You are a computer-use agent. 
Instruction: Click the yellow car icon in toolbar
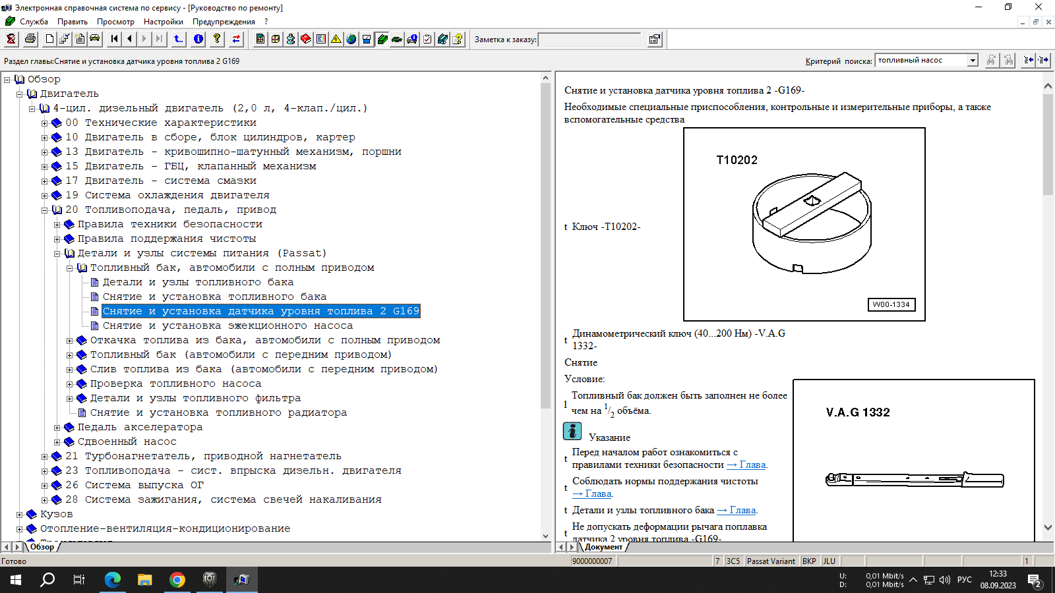pos(95,39)
